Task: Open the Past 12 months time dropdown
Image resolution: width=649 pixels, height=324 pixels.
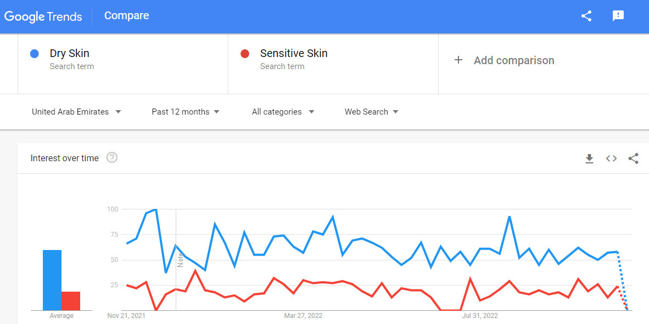Action: (x=186, y=112)
